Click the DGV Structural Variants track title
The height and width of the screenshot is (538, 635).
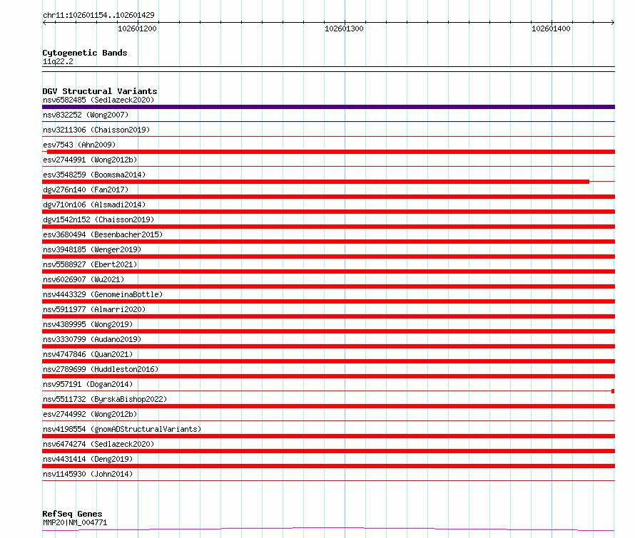(x=100, y=91)
